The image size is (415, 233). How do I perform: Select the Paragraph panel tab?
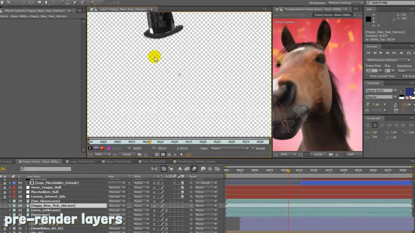[373, 118]
